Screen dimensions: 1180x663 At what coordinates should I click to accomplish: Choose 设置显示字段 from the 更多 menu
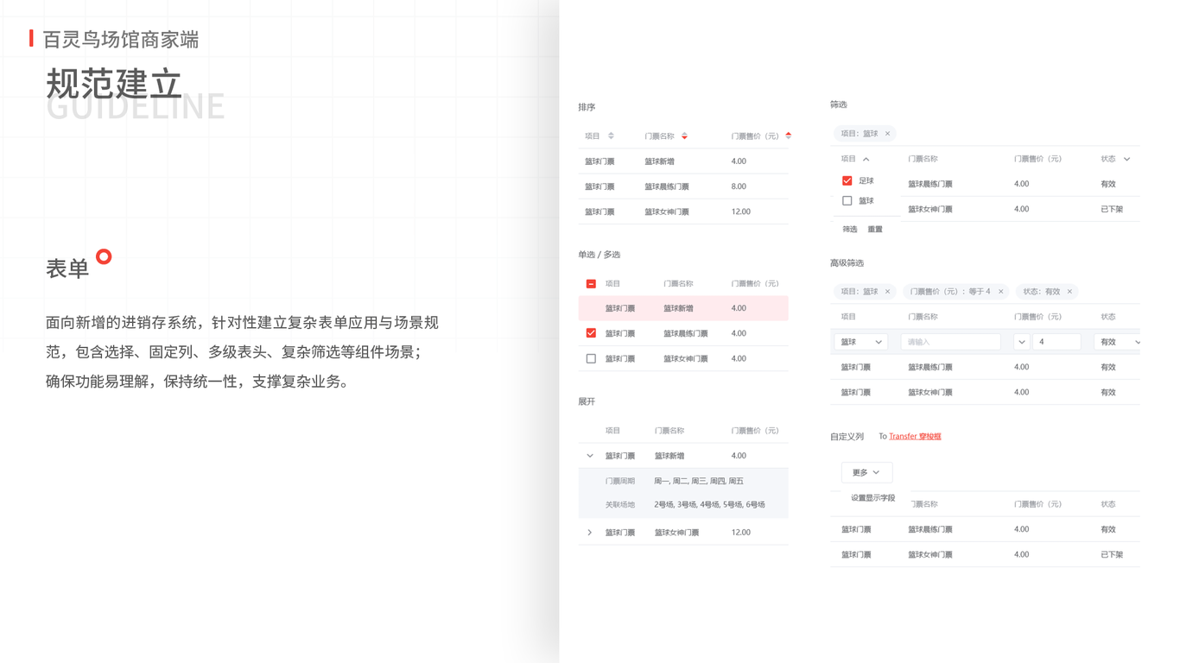tap(872, 498)
